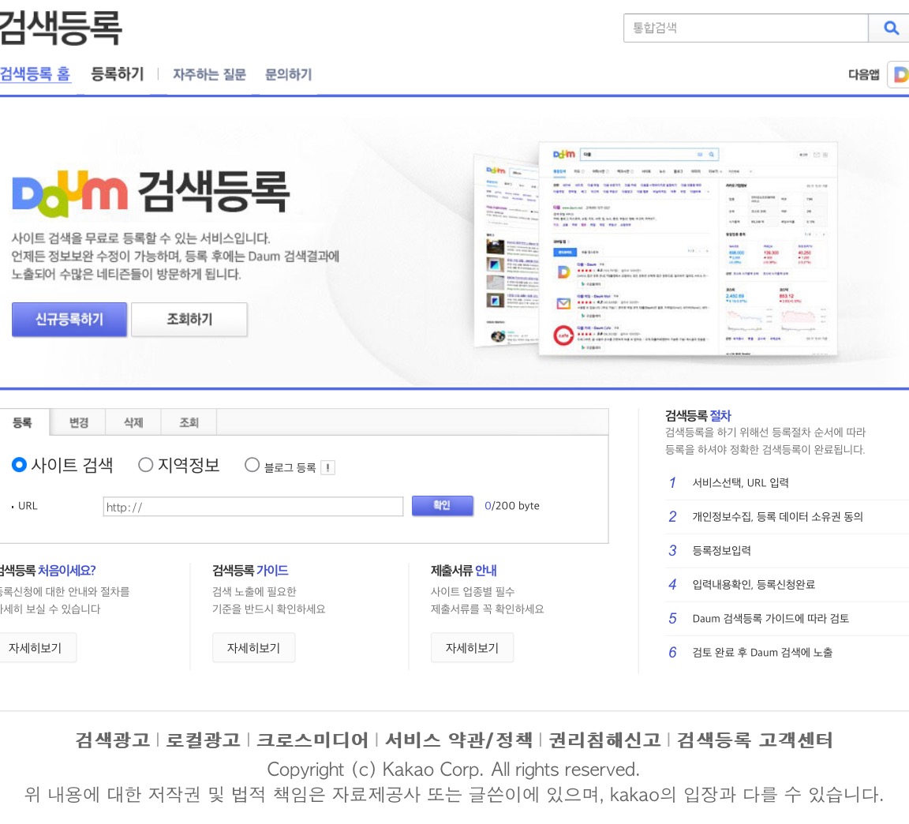
Task: Click step 2 개인정보수집, 등록 데이터 소유권 동의
Action: [x=777, y=517]
